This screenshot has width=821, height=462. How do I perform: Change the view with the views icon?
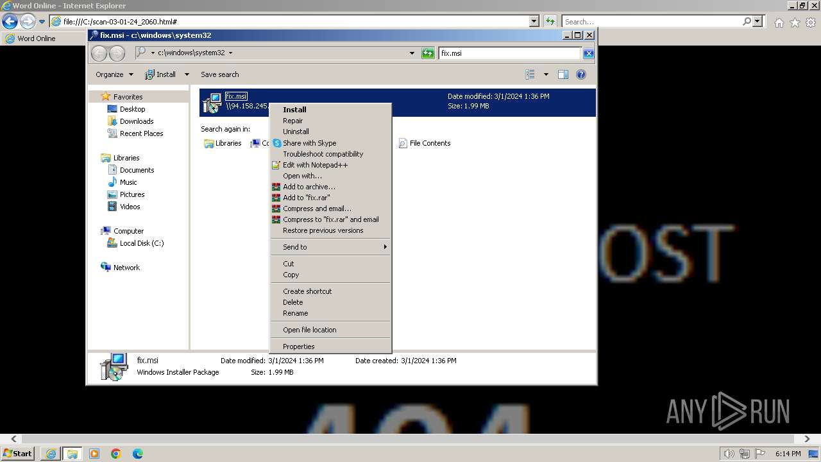point(530,74)
